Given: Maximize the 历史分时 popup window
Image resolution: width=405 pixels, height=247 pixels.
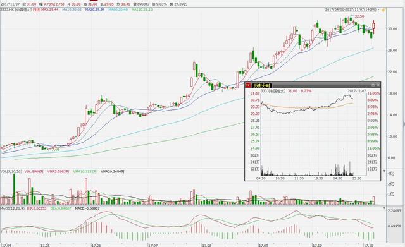Looking at the screenshot, I should pyautogui.click(x=373, y=85).
